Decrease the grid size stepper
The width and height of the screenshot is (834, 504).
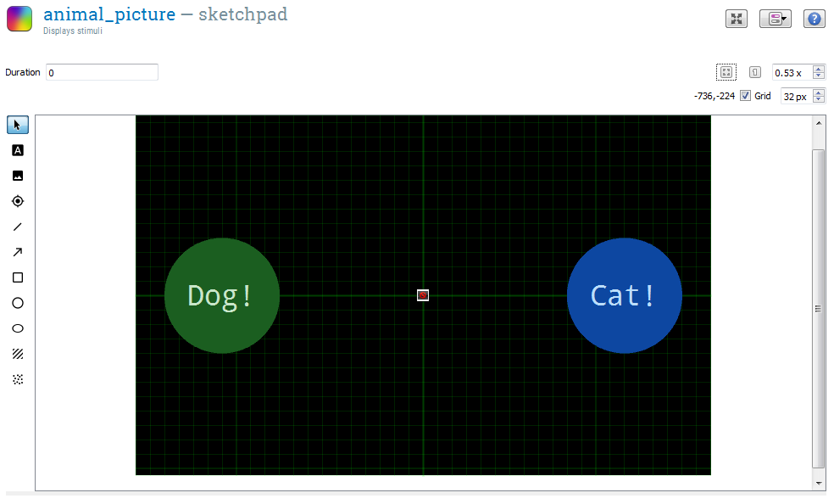[x=819, y=100]
